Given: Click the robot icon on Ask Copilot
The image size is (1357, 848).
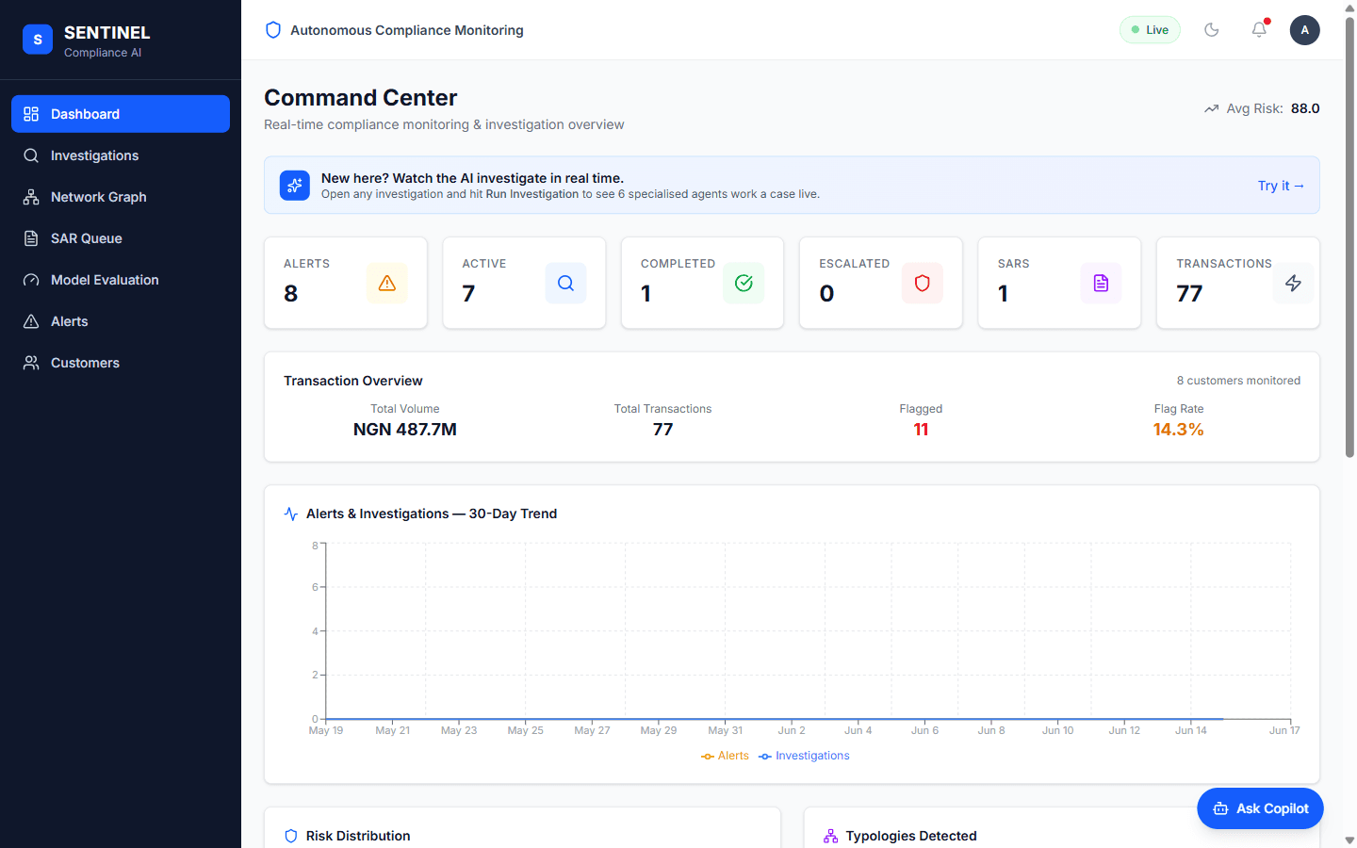Looking at the screenshot, I should point(1220,808).
